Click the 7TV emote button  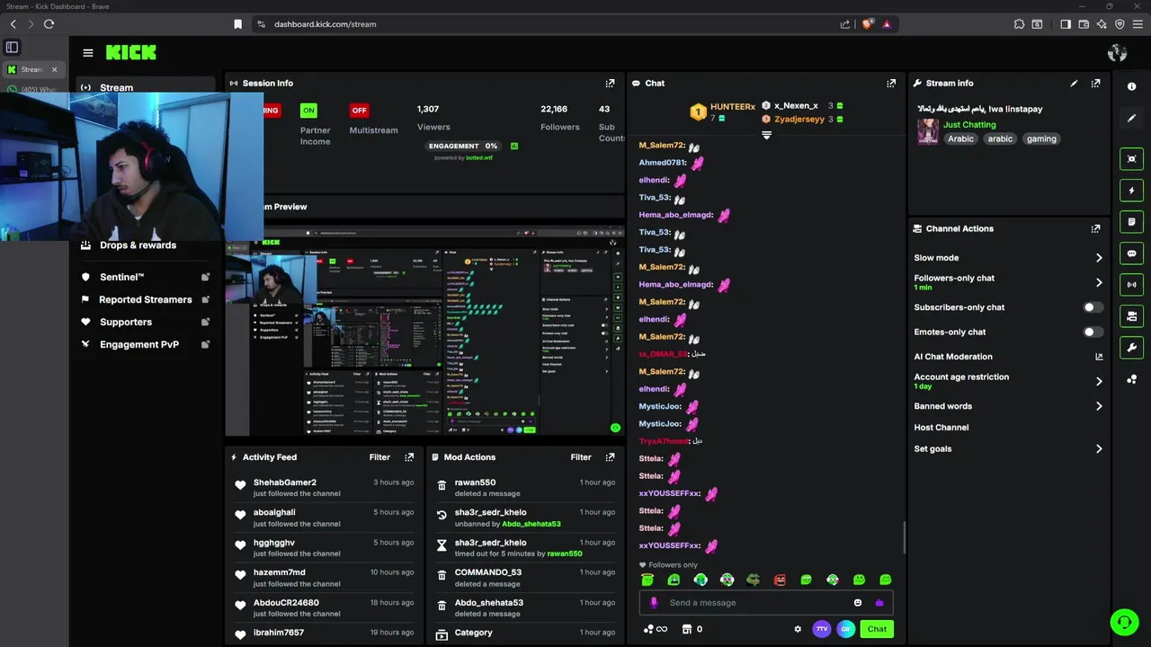(x=821, y=629)
